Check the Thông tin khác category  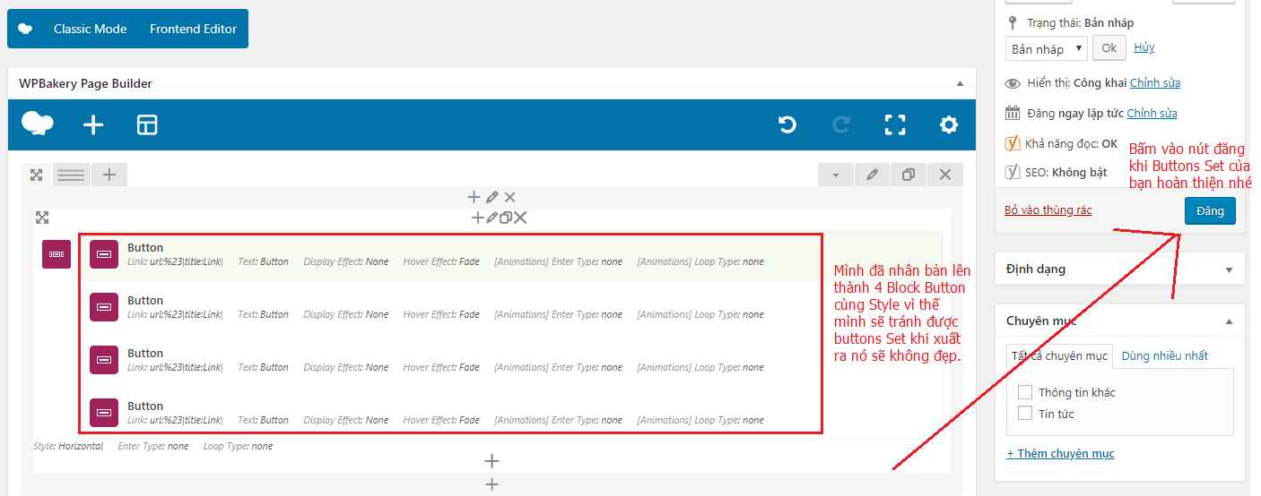(x=1025, y=392)
